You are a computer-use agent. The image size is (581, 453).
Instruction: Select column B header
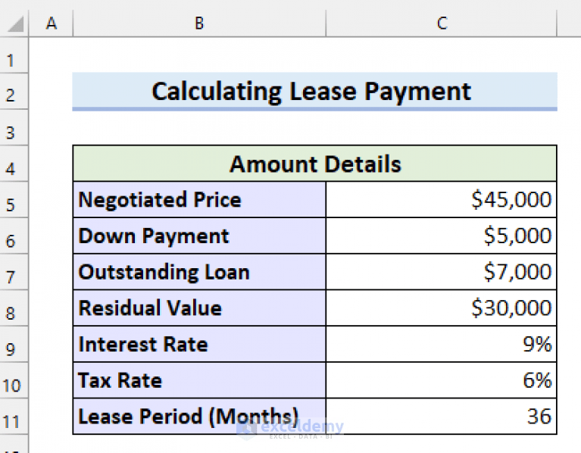click(199, 23)
